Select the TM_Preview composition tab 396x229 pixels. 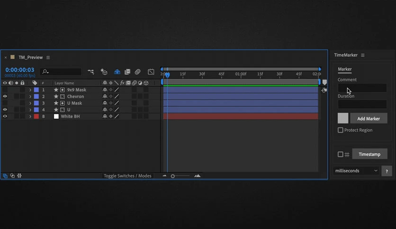pyautogui.click(x=31, y=58)
